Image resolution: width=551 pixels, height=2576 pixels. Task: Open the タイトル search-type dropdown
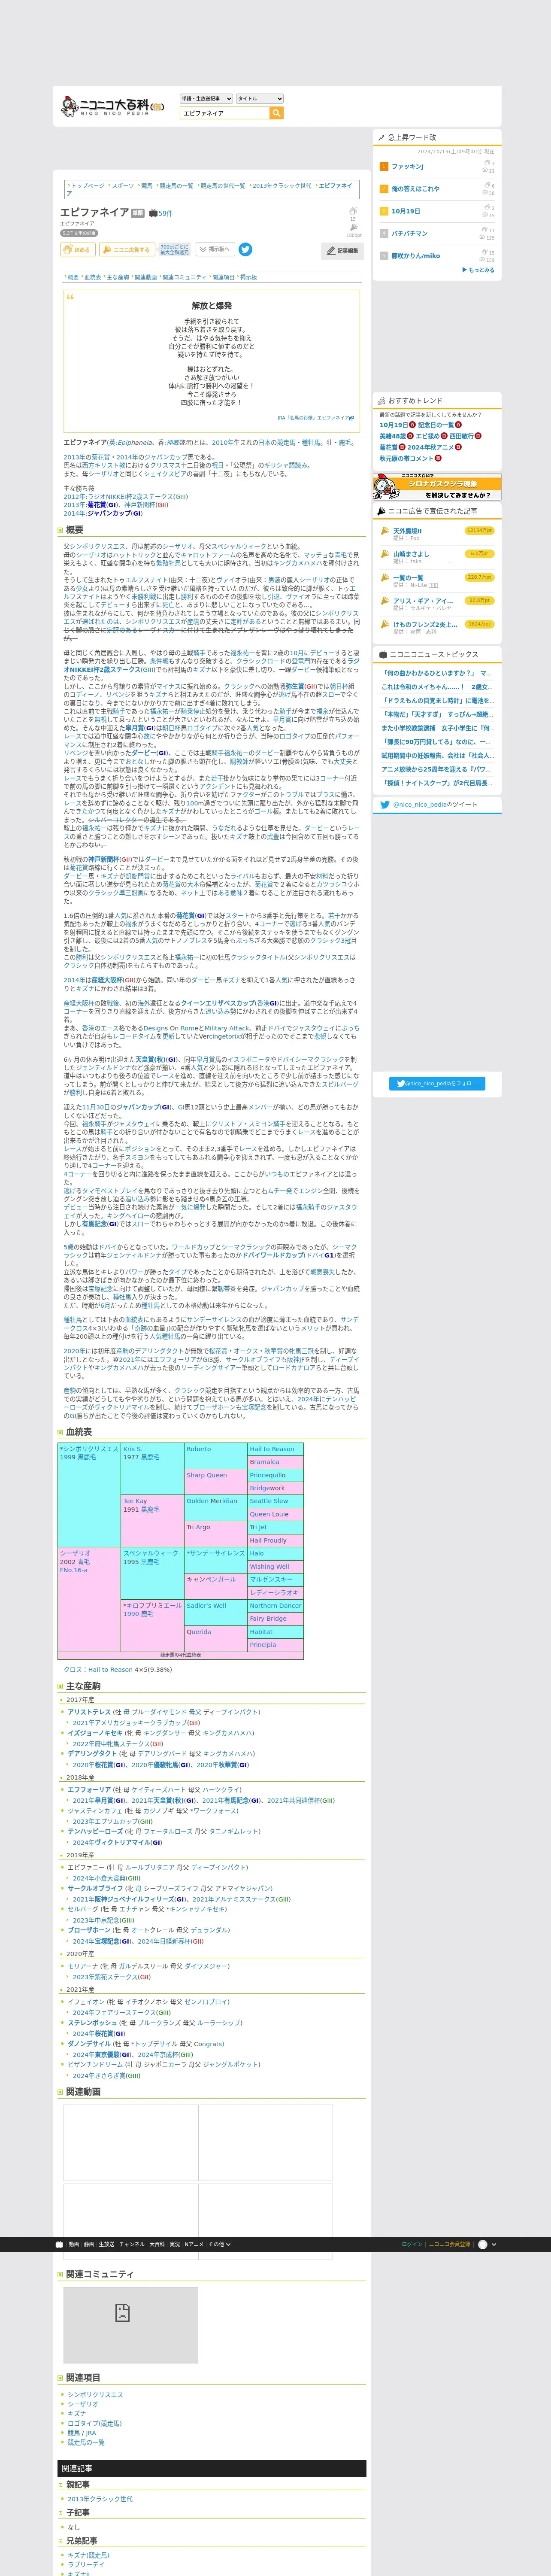[259, 99]
